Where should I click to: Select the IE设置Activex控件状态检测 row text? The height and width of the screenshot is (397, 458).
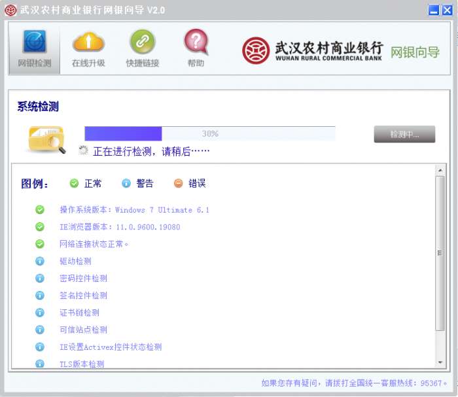tap(111, 347)
